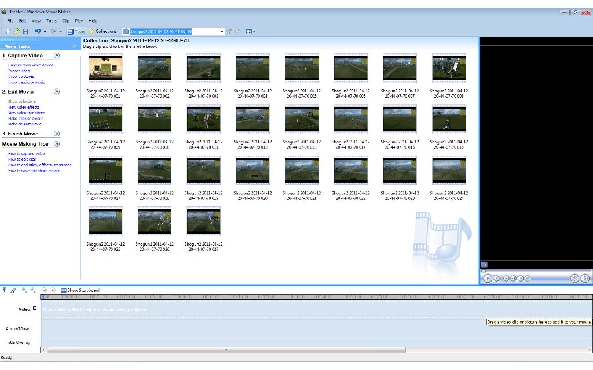
Task: Open the Undo history dropdown arrow
Action: pos(45,32)
